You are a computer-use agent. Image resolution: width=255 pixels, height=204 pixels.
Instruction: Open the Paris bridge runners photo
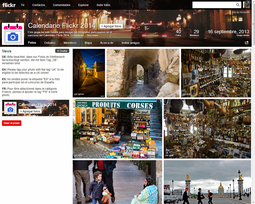[x=207, y=182]
